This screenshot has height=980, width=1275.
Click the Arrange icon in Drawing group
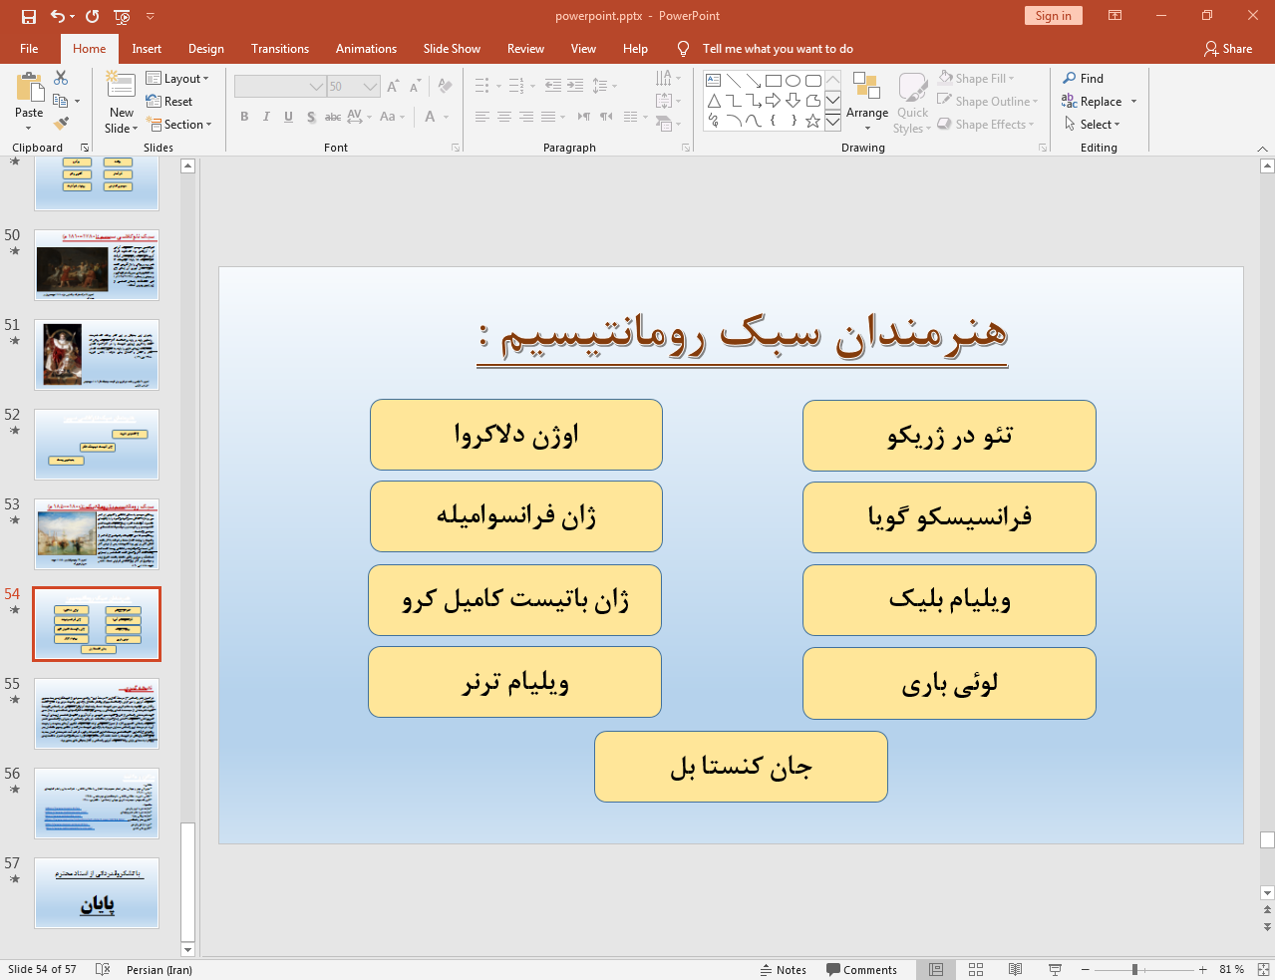pos(866,88)
